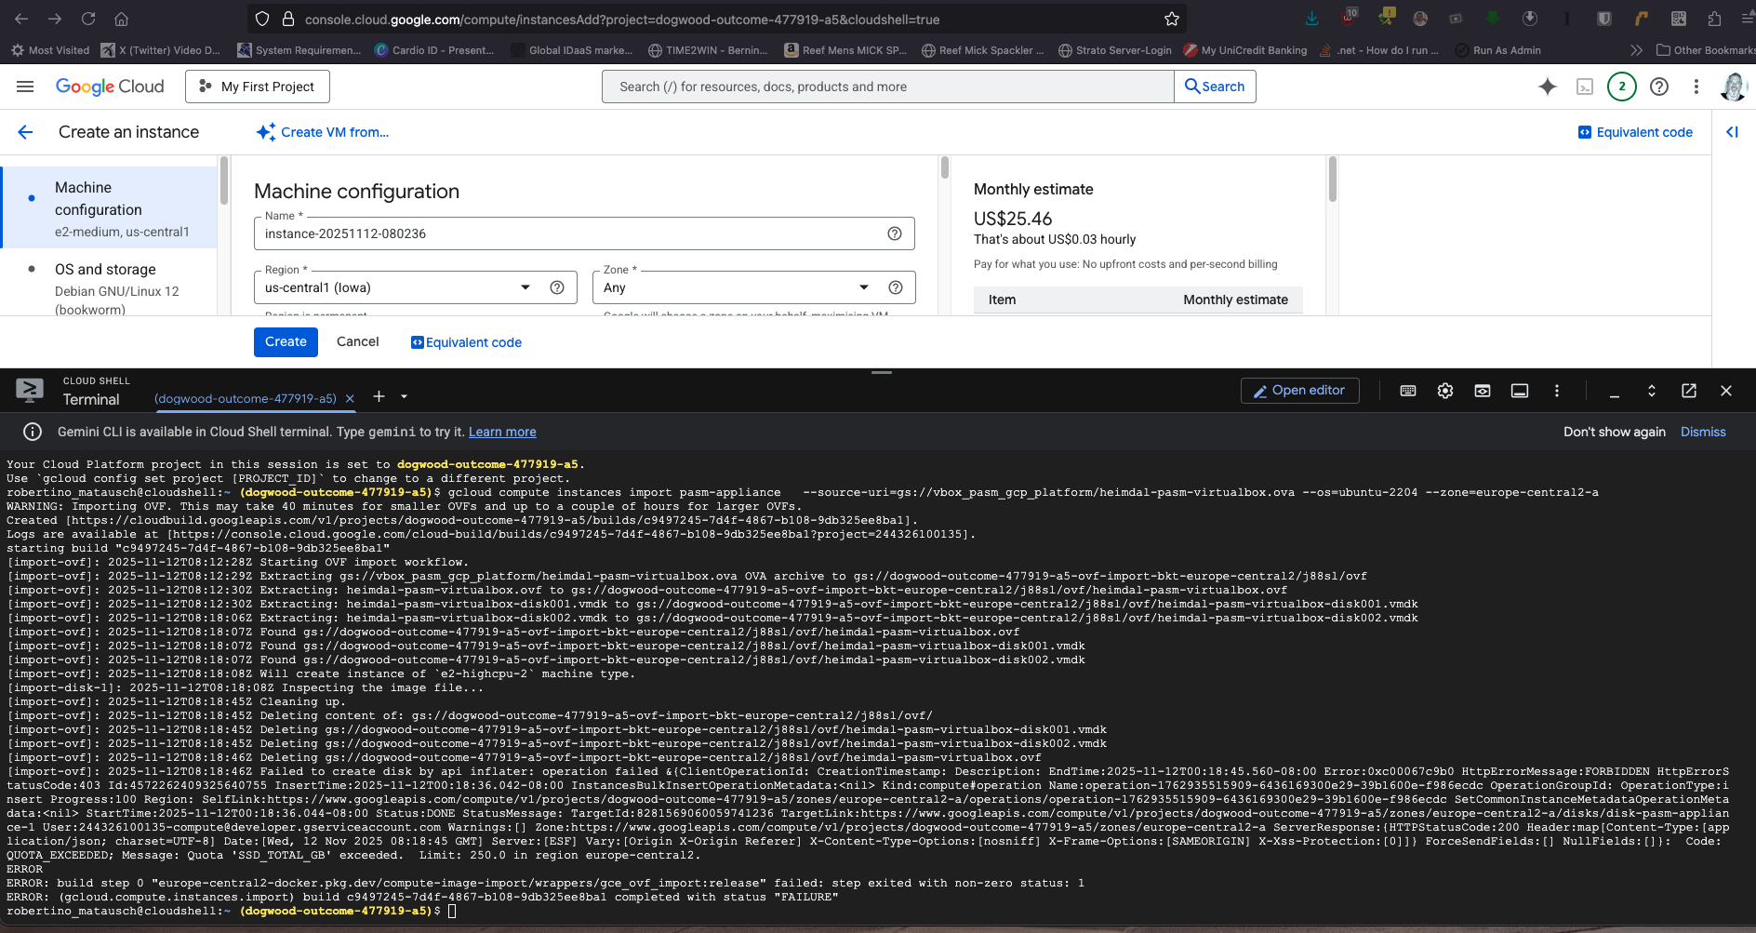Close the dogwood-outcome terminal tab

(350, 398)
